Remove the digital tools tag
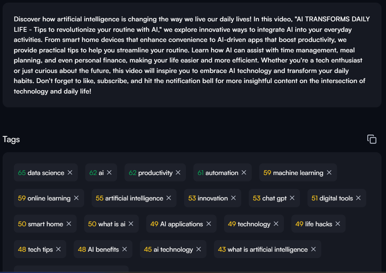The image size is (386, 273). click(358, 198)
